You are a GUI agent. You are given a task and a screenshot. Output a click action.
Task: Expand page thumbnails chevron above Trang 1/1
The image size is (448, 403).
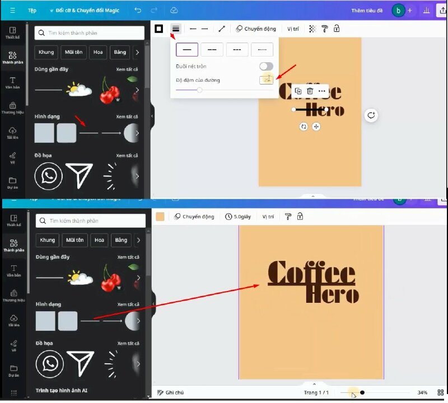314,385
